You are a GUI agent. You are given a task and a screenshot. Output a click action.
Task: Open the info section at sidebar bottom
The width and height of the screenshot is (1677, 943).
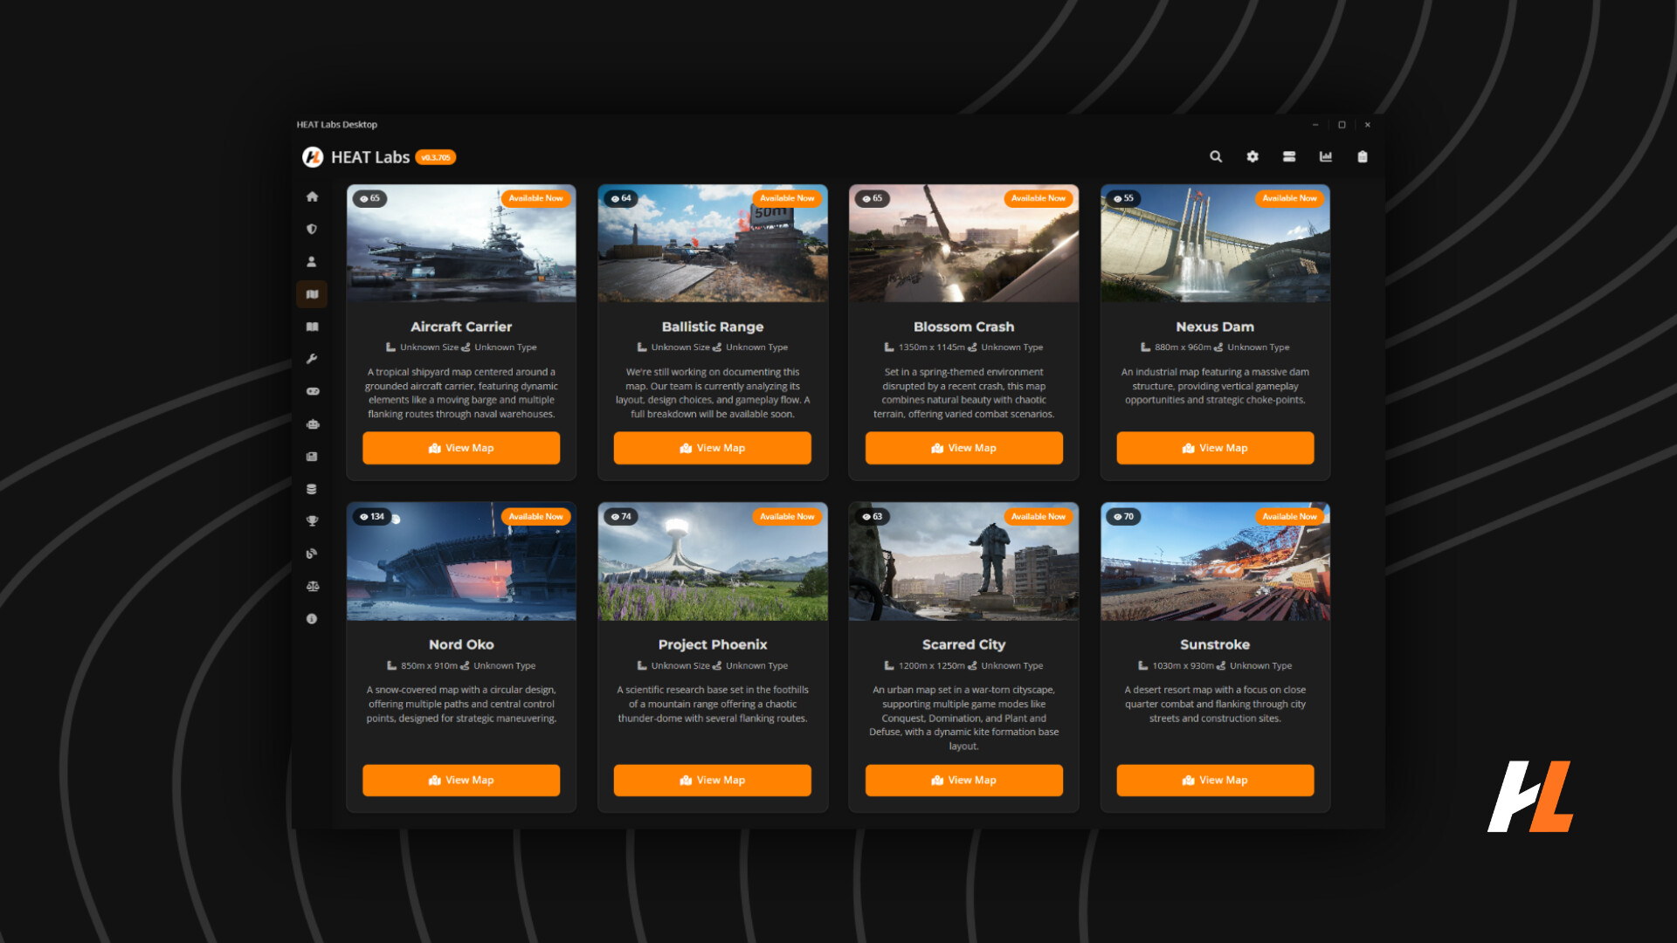coord(312,618)
